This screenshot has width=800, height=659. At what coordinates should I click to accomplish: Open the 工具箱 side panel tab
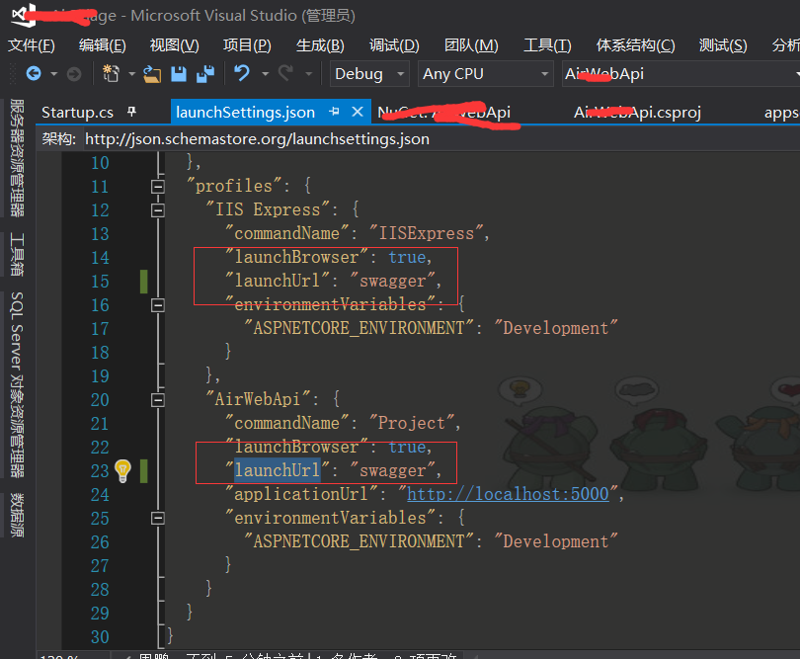18,254
